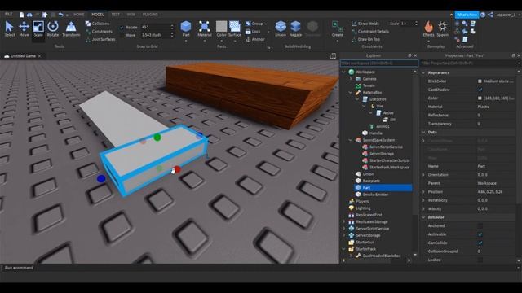
Task: Activate the Move tool
Action: (24, 28)
